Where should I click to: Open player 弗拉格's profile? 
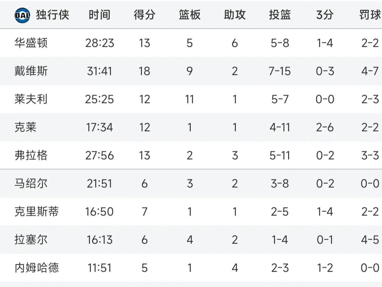click(x=31, y=156)
